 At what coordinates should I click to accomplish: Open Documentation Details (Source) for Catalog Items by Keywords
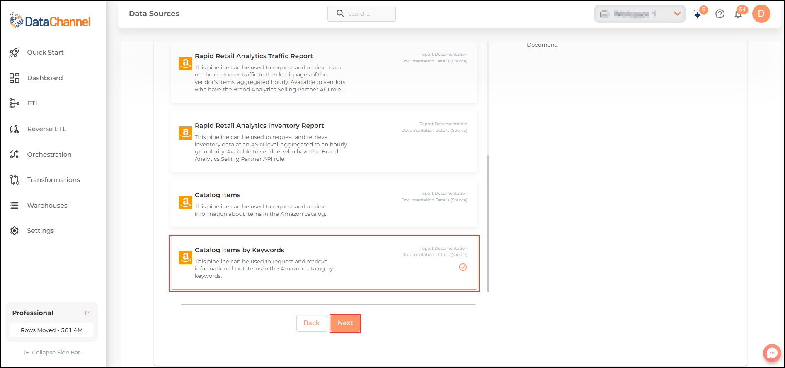click(x=434, y=255)
